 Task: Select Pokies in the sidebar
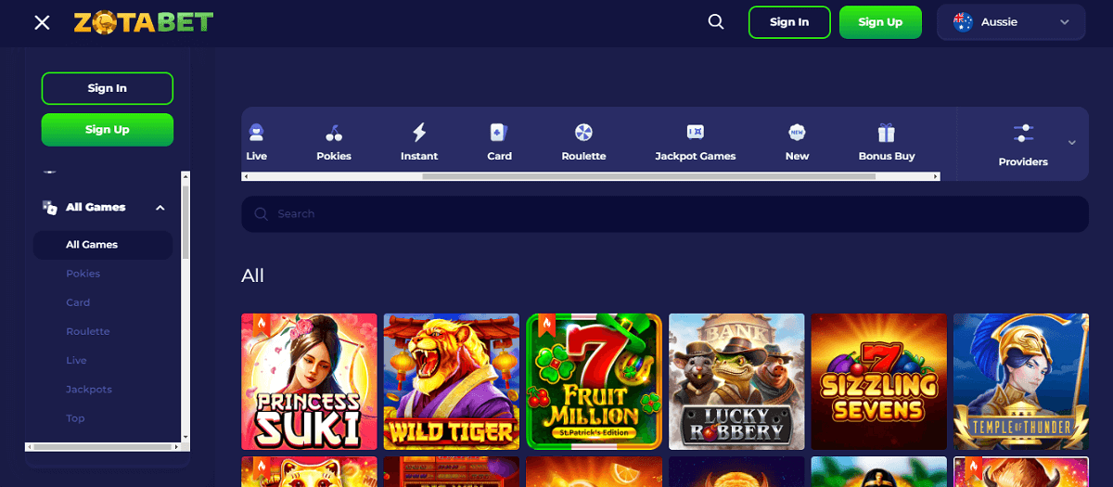(83, 274)
